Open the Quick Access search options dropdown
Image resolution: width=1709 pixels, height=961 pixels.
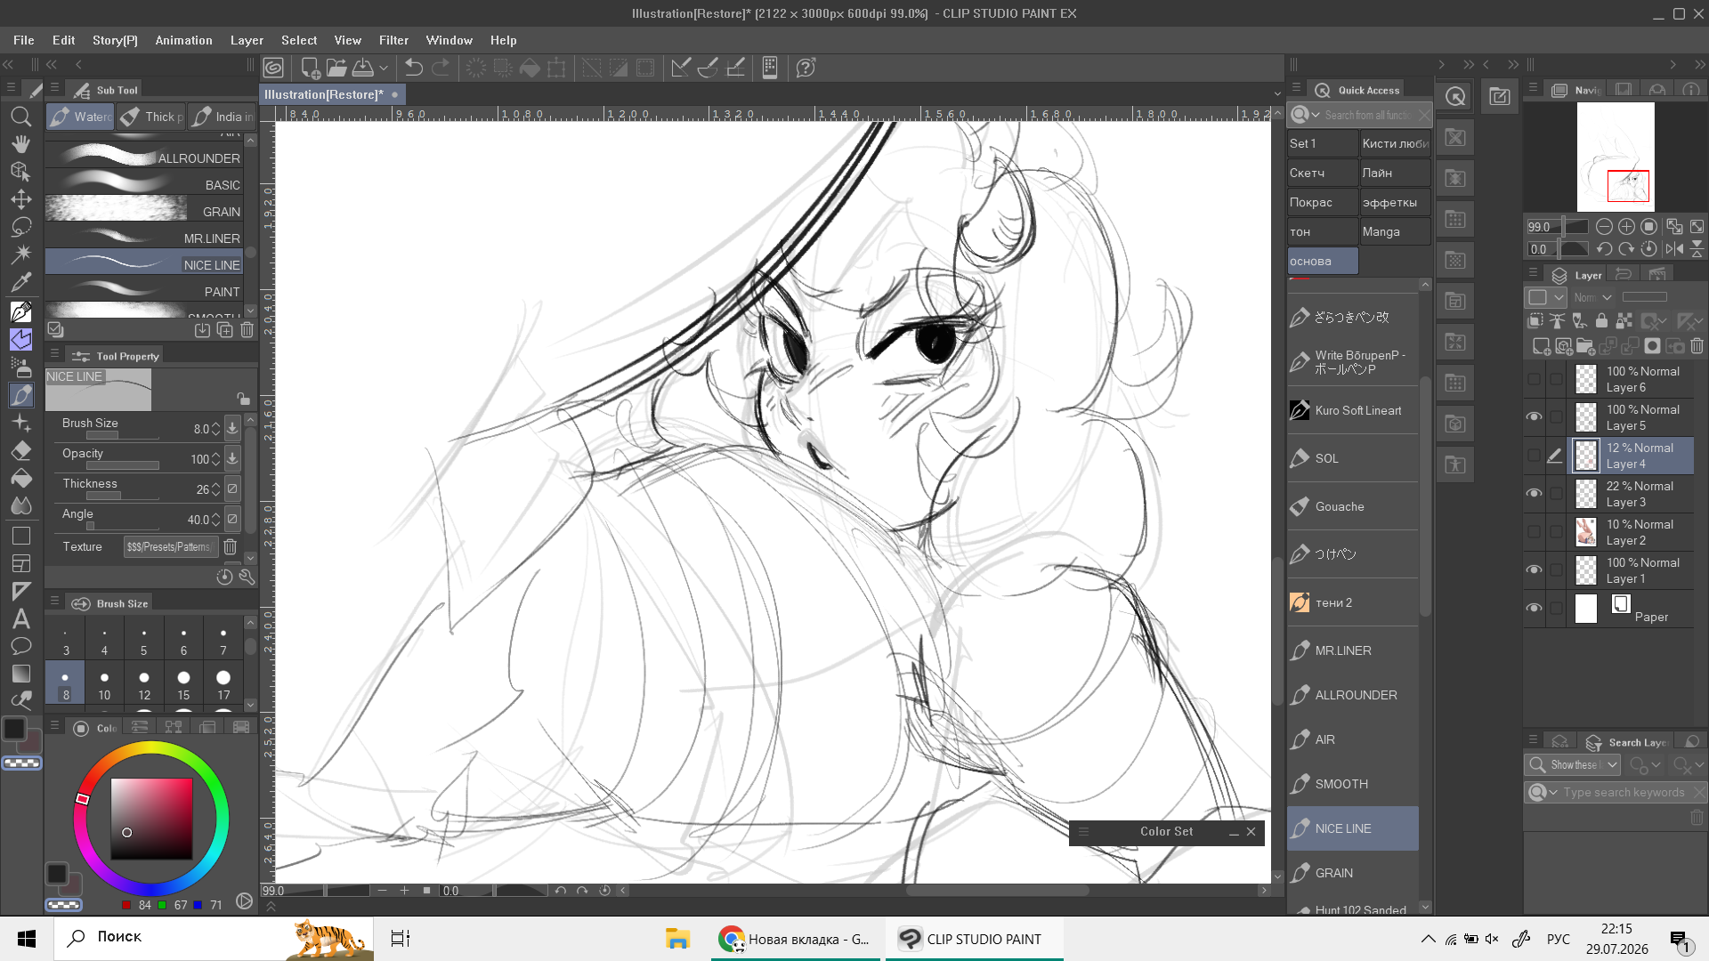1305,115
